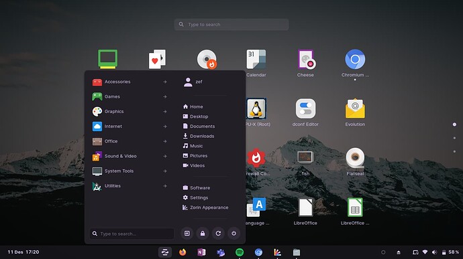
Task: Open the Flatseal app
Action: [355, 158]
